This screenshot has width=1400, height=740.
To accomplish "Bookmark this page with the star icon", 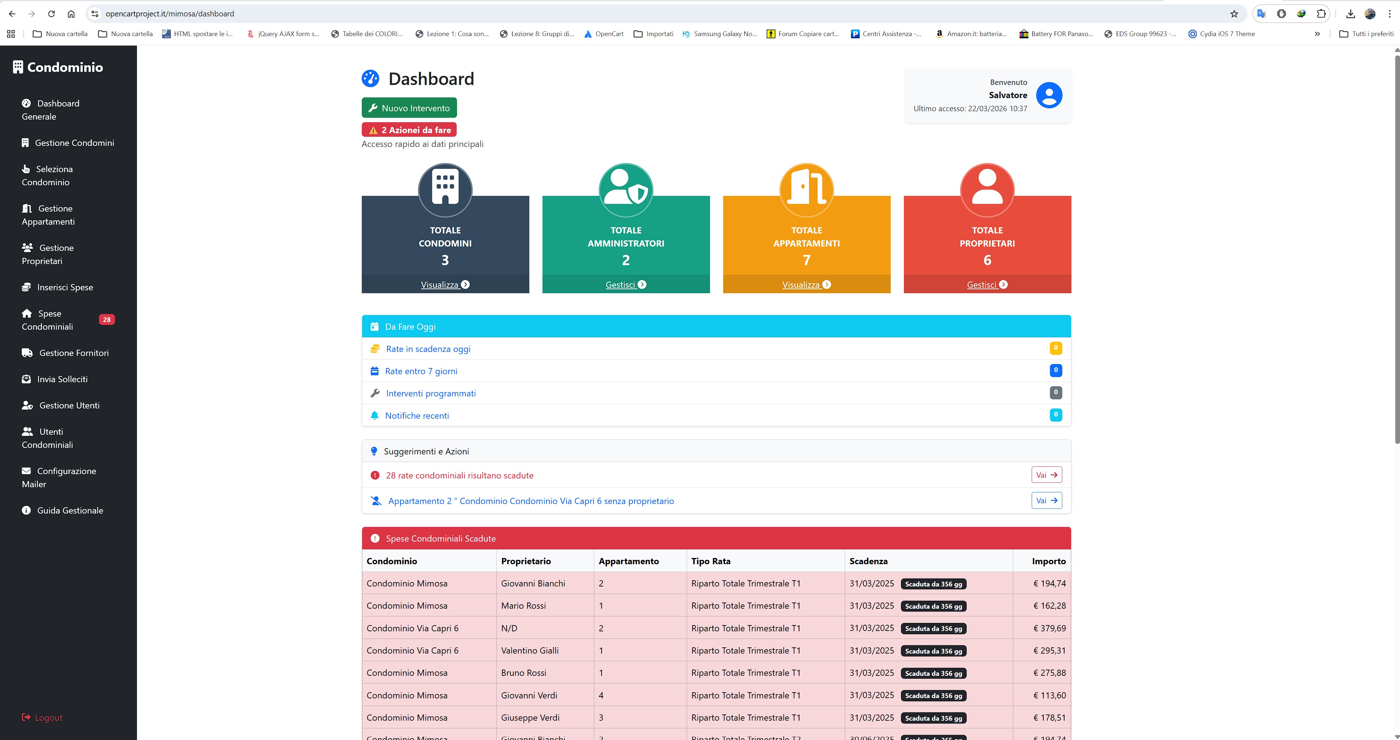I will tap(1234, 13).
